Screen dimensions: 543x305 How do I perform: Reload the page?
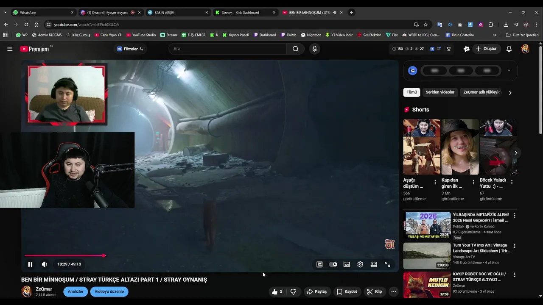pyautogui.click(x=26, y=25)
